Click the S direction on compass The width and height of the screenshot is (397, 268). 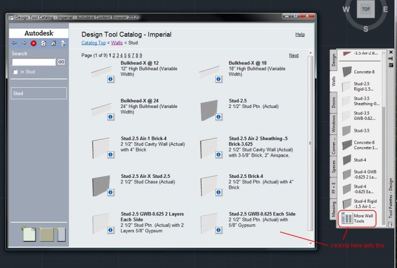[366, 29]
